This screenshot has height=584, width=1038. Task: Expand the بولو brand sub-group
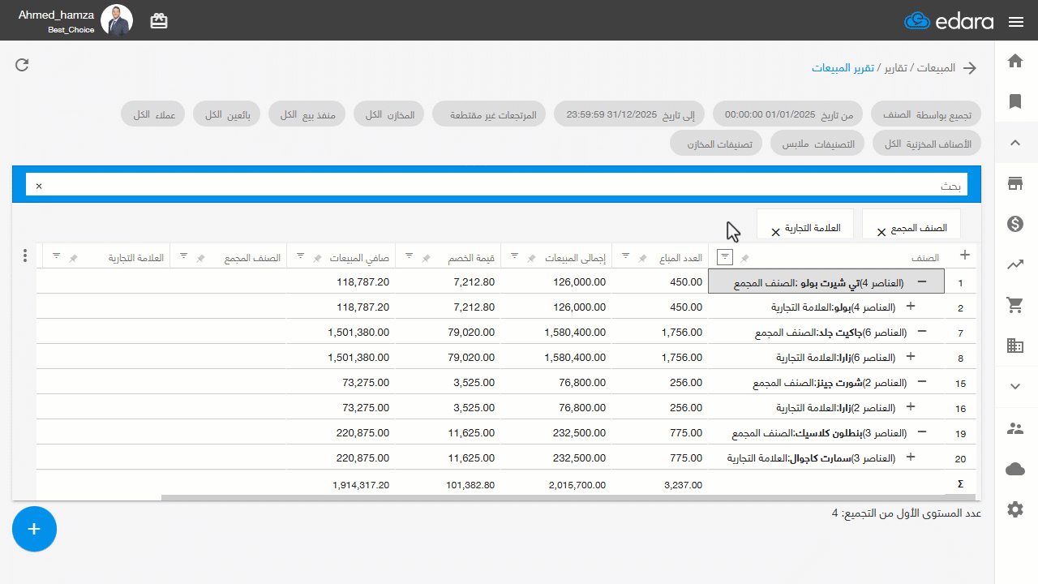tap(910, 307)
